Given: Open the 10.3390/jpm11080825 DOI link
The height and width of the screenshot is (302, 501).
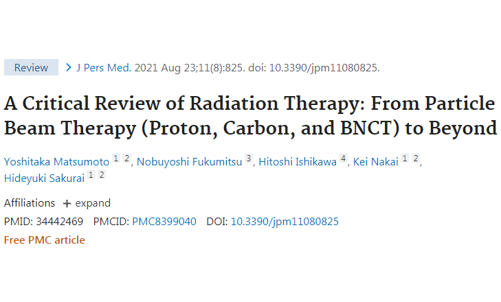Looking at the screenshot, I should 285,221.
